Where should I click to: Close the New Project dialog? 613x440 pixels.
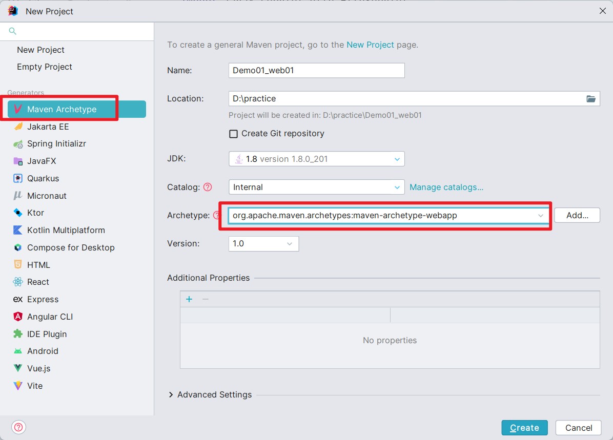602,11
